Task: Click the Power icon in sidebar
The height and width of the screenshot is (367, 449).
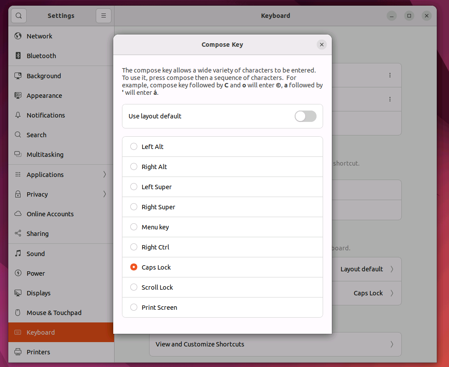Action: coord(18,273)
